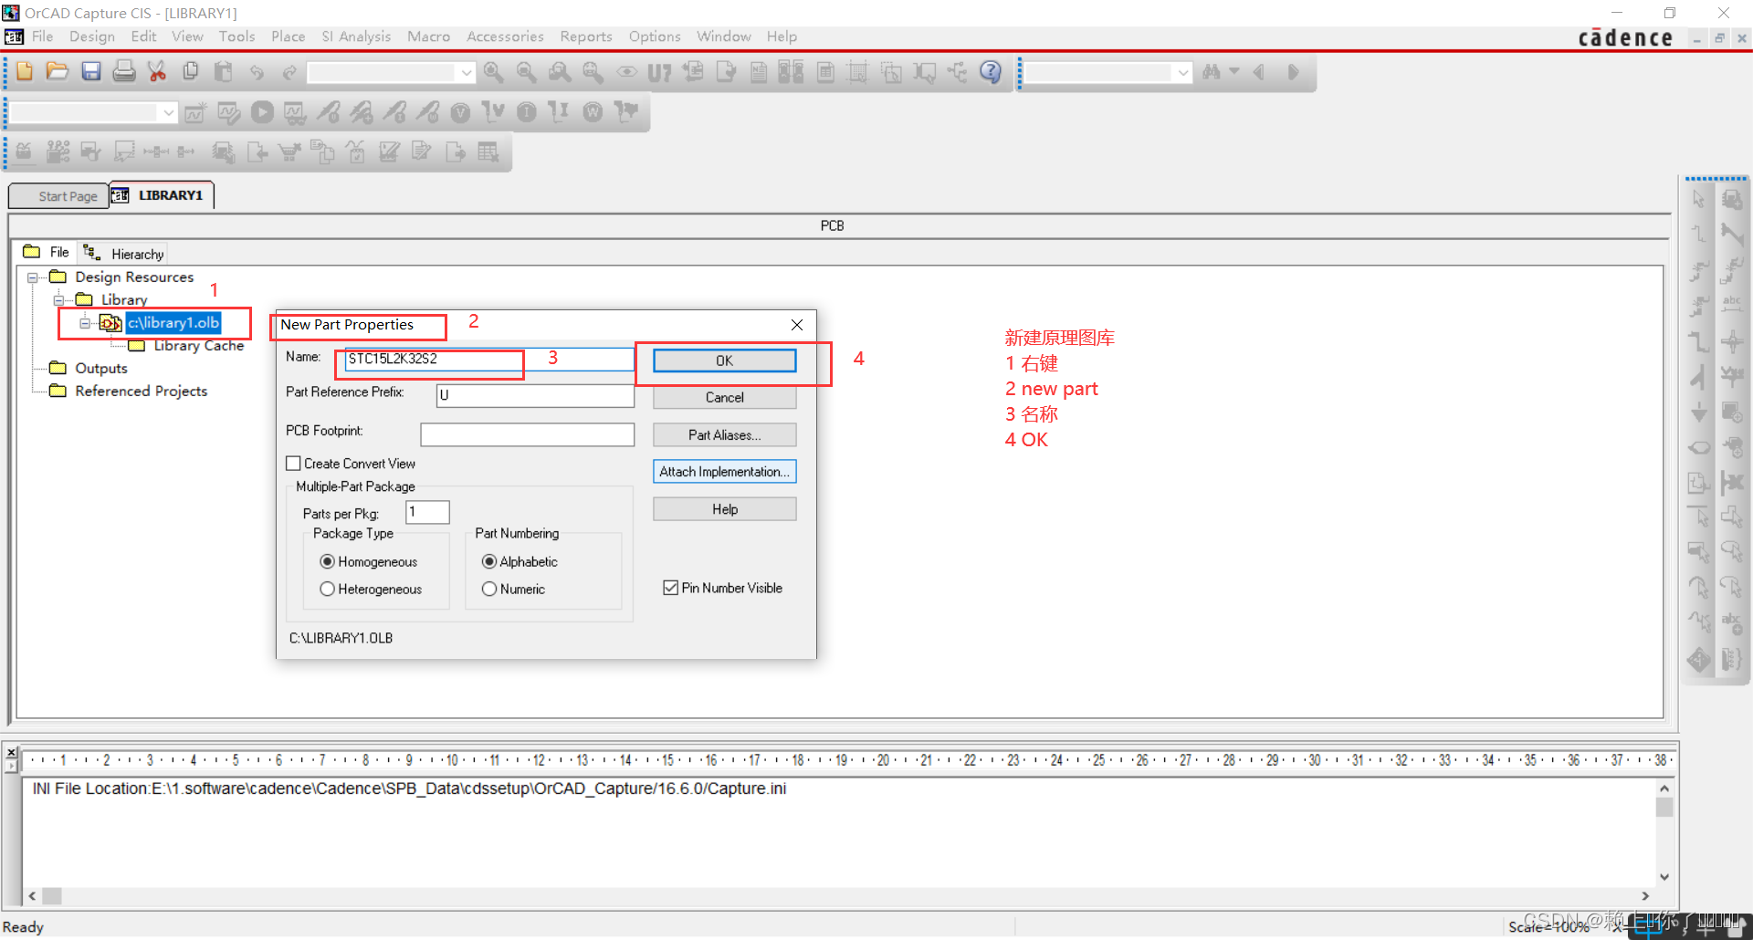Switch to the Hierarchy tab
The height and width of the screenshot is (940, 1753).
click(x=123, y=254)
